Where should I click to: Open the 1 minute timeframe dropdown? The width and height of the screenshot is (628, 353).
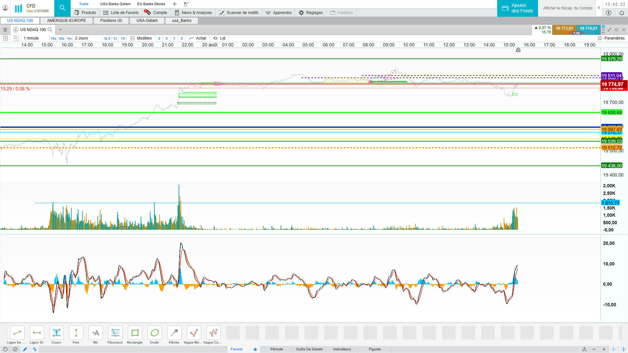tap(31, 38)
